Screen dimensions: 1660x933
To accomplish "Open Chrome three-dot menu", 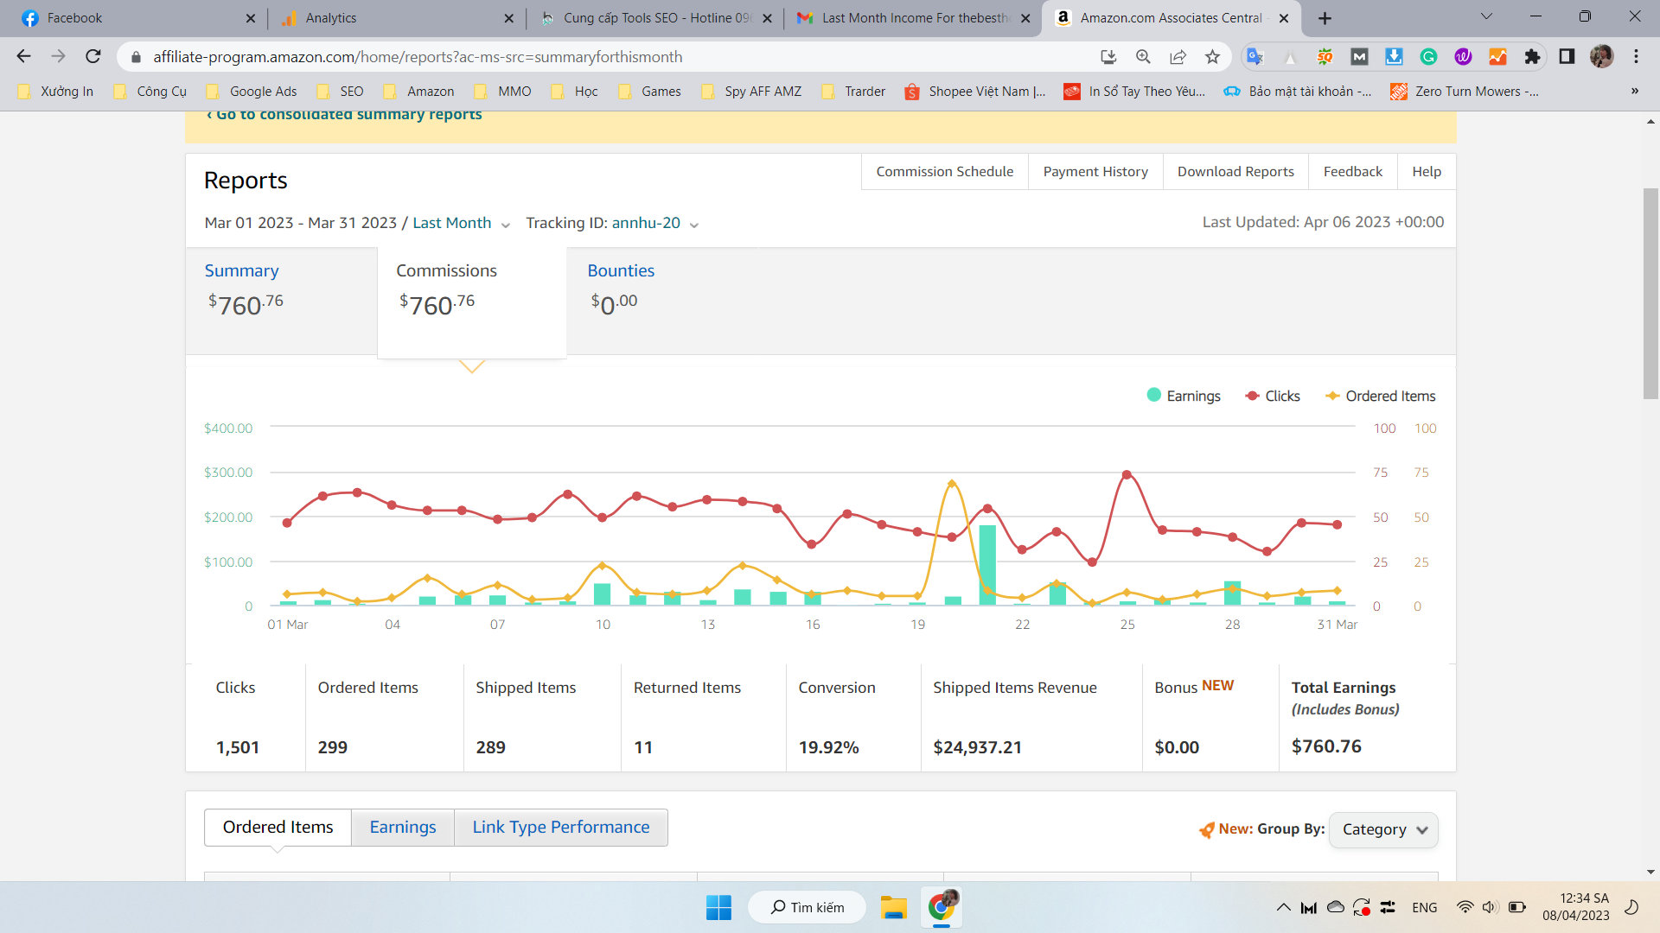I will coord(1636,56).
